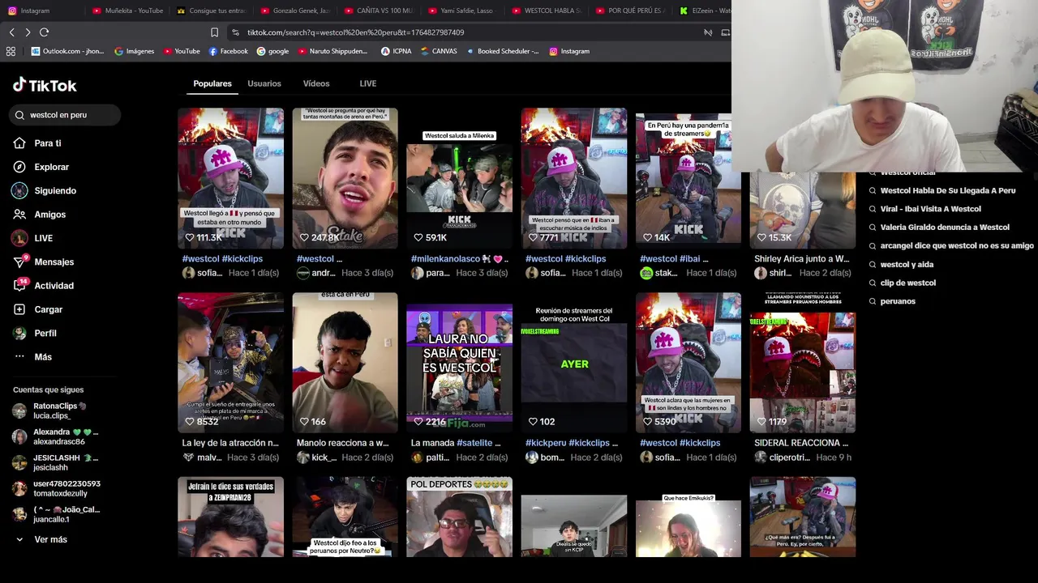
Task: Open followed account juancalle.1
Action: 57,514
